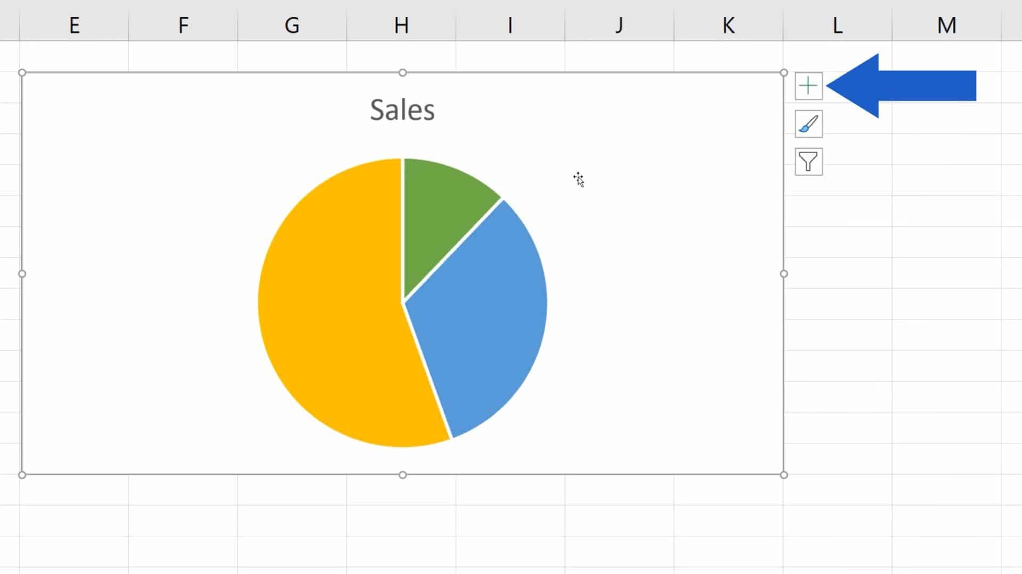The height and width of the screenshot is (574, 1022).
Task: Select column M header
Action: point(947,24)
